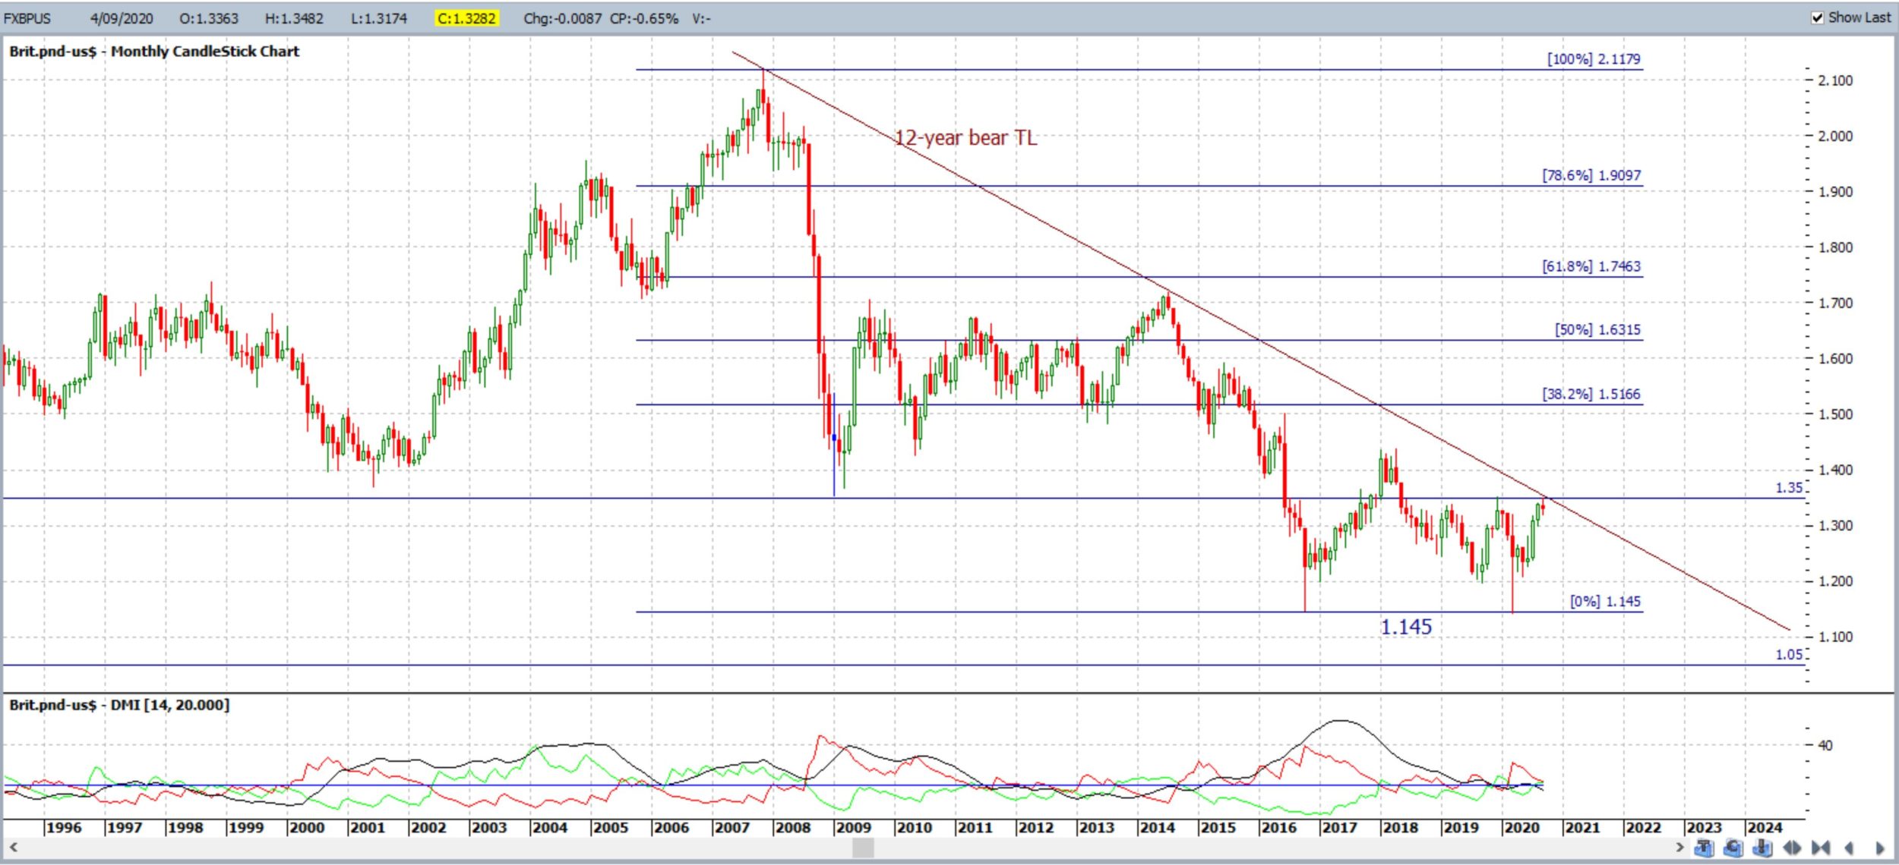Click the horizontal scrollbar thumb

[863, 848]
